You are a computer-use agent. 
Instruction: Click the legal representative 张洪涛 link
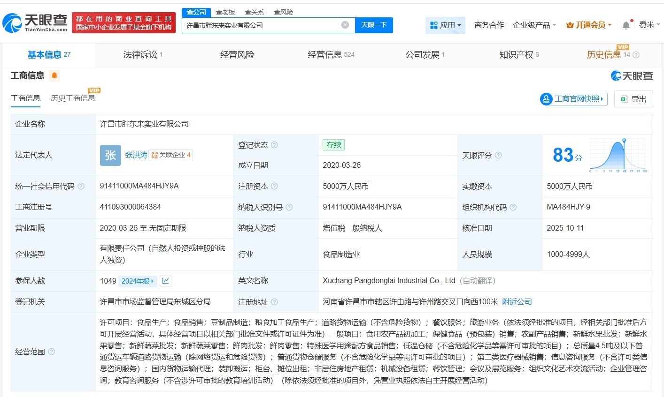click(x=136, y=155)
